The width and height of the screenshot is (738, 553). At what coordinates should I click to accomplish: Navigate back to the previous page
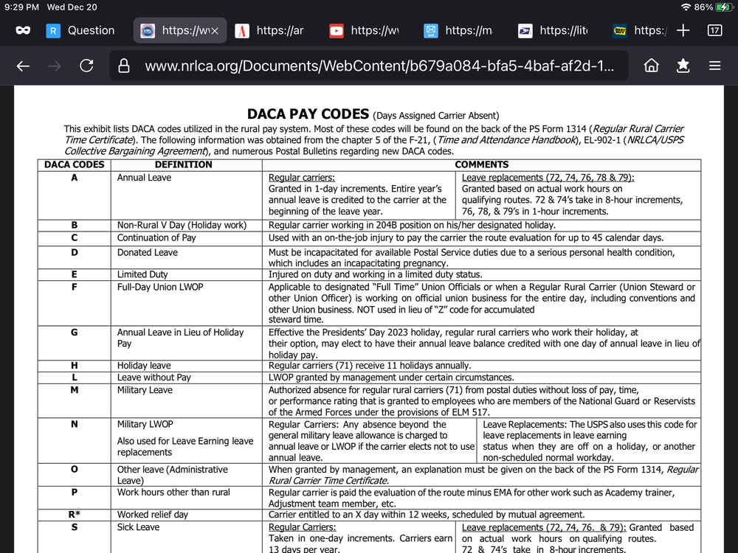23,66
